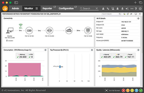Open the user profile icon
Viewport: 144px width, 93px height.
(x=103, y=9)
